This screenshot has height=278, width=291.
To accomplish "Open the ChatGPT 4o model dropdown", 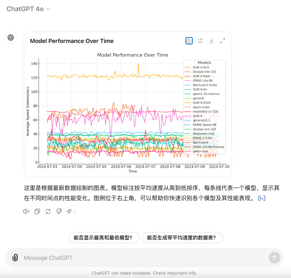I will [x=28, y=9].
